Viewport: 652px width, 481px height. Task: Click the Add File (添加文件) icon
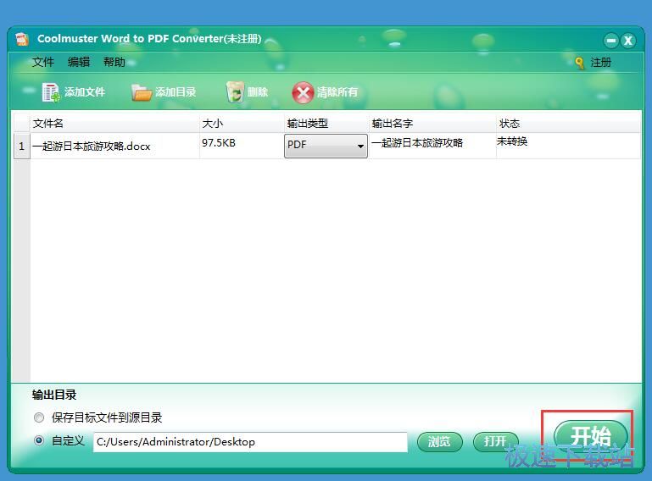point(51,92)
